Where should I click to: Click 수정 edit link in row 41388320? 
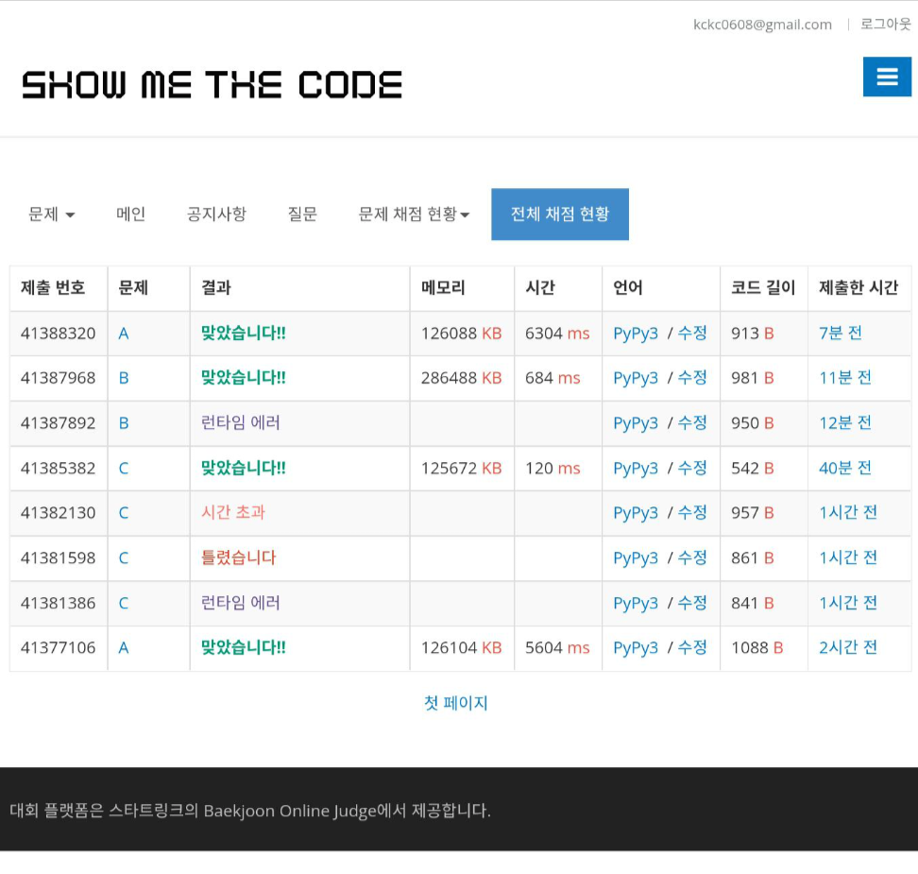pyautogui.click(x=692, y=333)
